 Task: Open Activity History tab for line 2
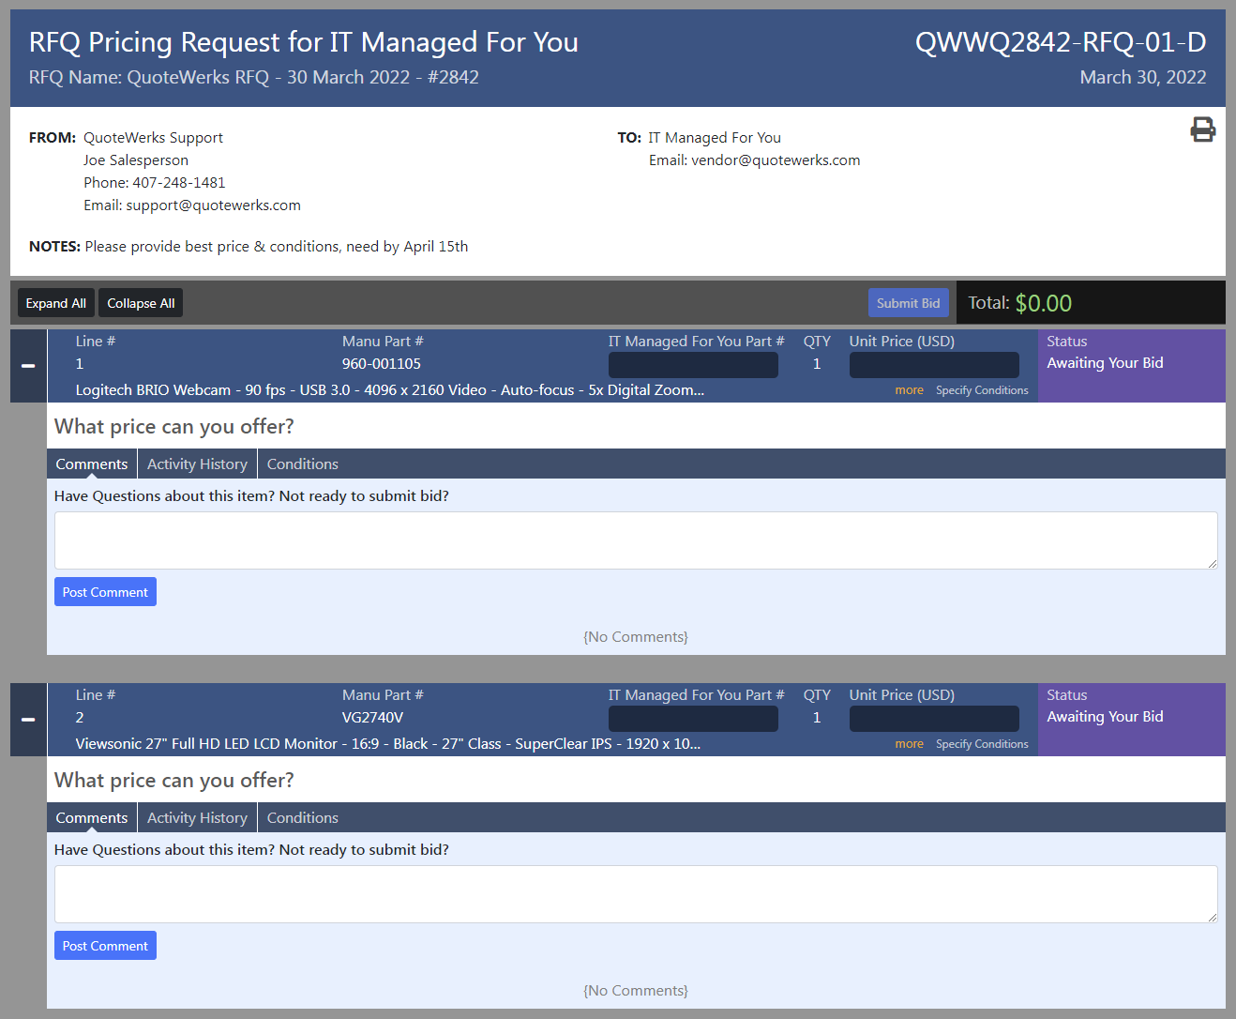pyautogui.click(x=197, y=818)
